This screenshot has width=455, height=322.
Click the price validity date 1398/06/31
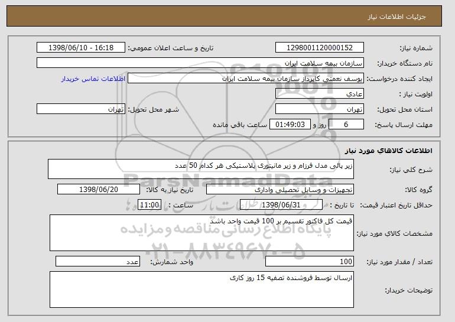(x=281, y=205)
